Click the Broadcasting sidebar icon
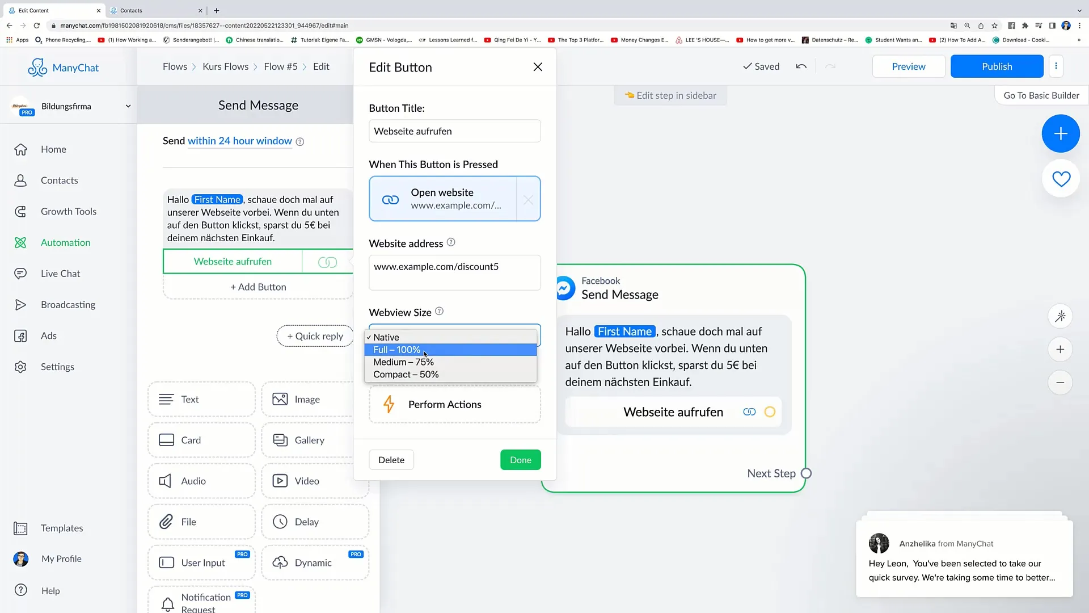The width and height of the screenshot is (1089, 613). pyautogui.click(x=20, y=304)
